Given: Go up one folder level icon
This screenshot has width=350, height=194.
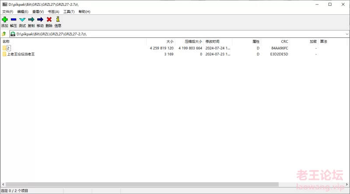Looking at the screenshot, I should pos(4,34).
